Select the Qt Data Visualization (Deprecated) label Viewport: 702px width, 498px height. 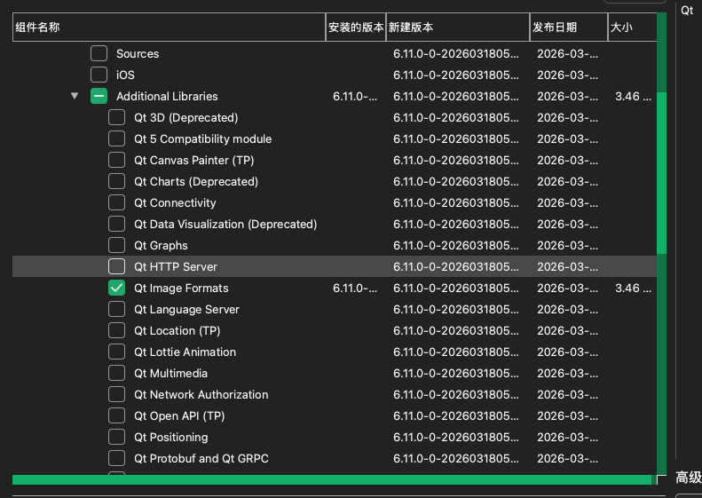click(x=225, y=225)
